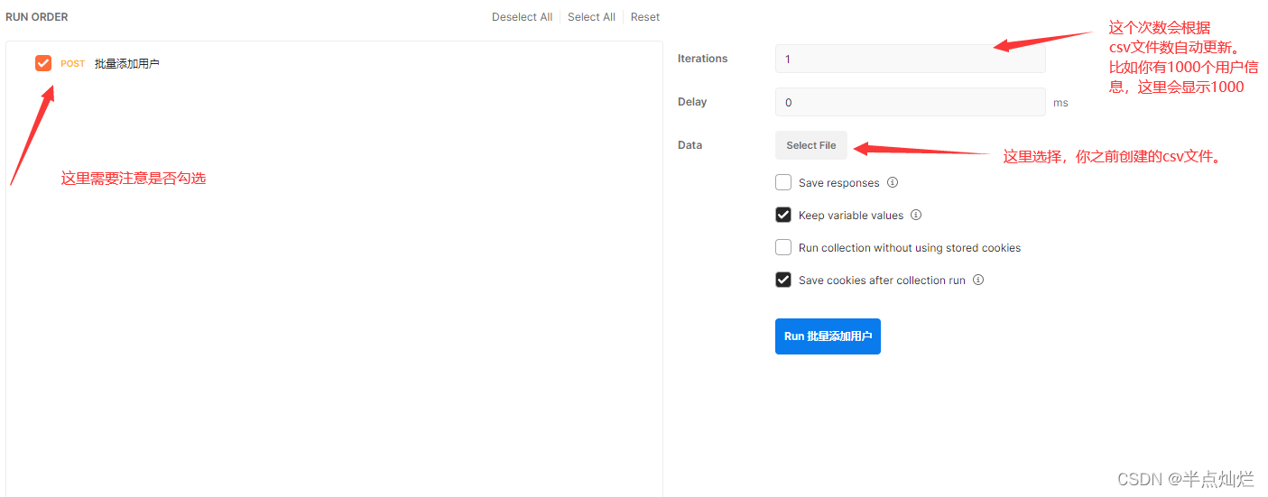Open info icon next to Keep variable values
Screen dimensions: 1268x497
(916, 215)
